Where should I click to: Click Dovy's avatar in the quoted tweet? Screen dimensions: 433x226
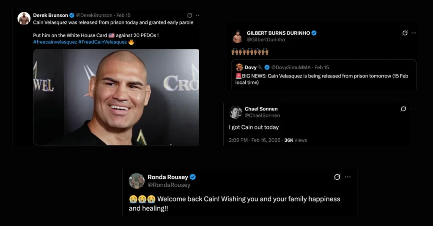coord(239,67)
